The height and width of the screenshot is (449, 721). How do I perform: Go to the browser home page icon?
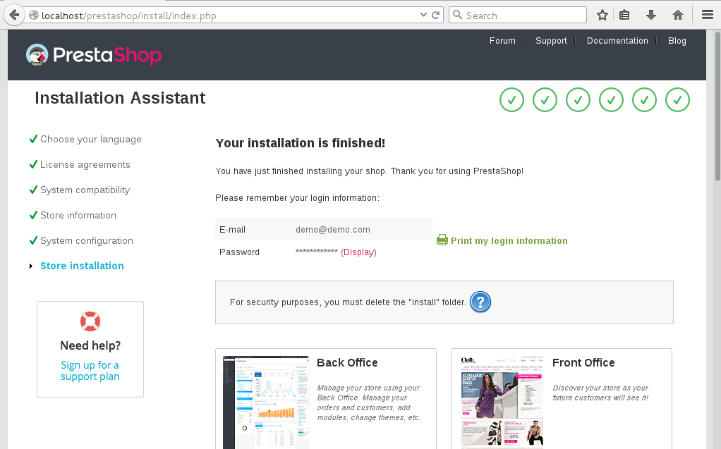[x=677, y=16]
